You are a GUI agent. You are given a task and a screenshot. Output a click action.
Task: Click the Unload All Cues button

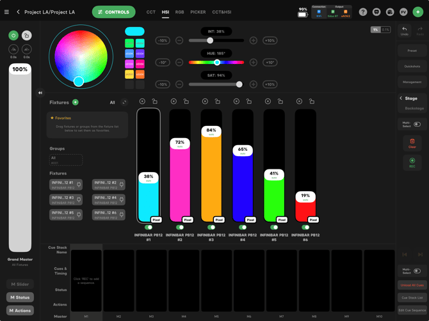click(412, 285)
